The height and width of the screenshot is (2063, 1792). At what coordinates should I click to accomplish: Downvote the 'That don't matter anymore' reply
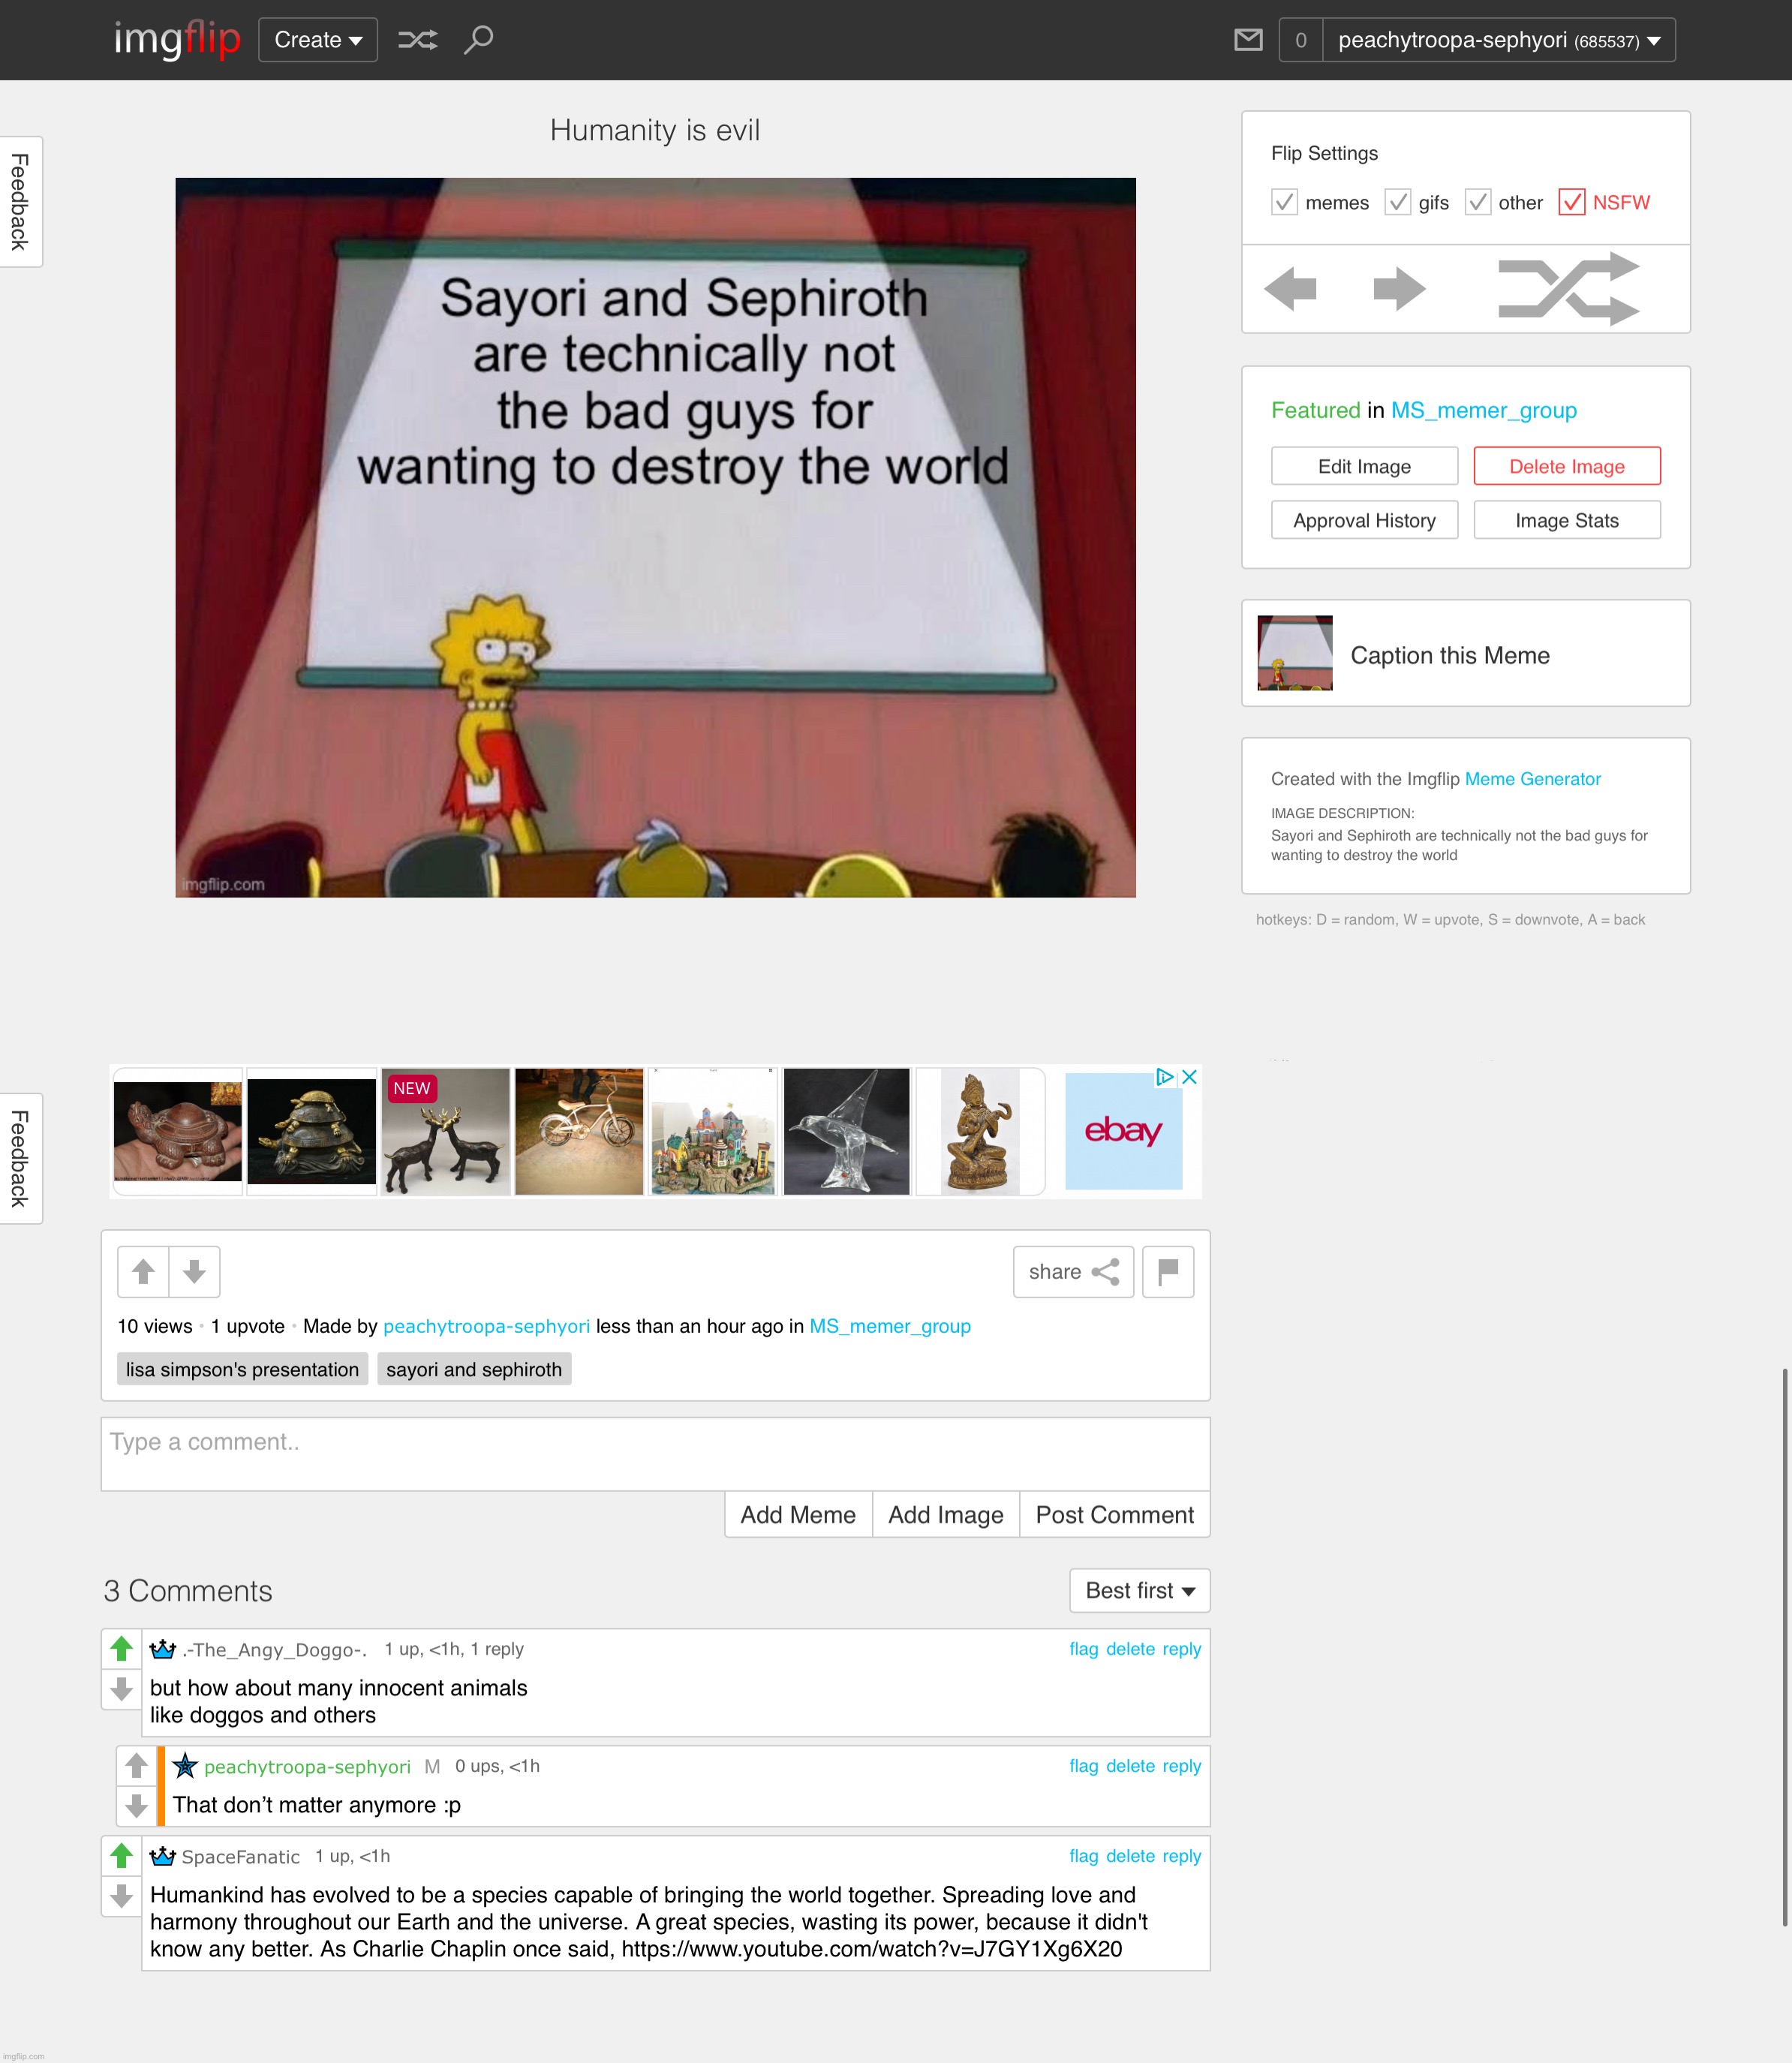(x=137, y=1806)
